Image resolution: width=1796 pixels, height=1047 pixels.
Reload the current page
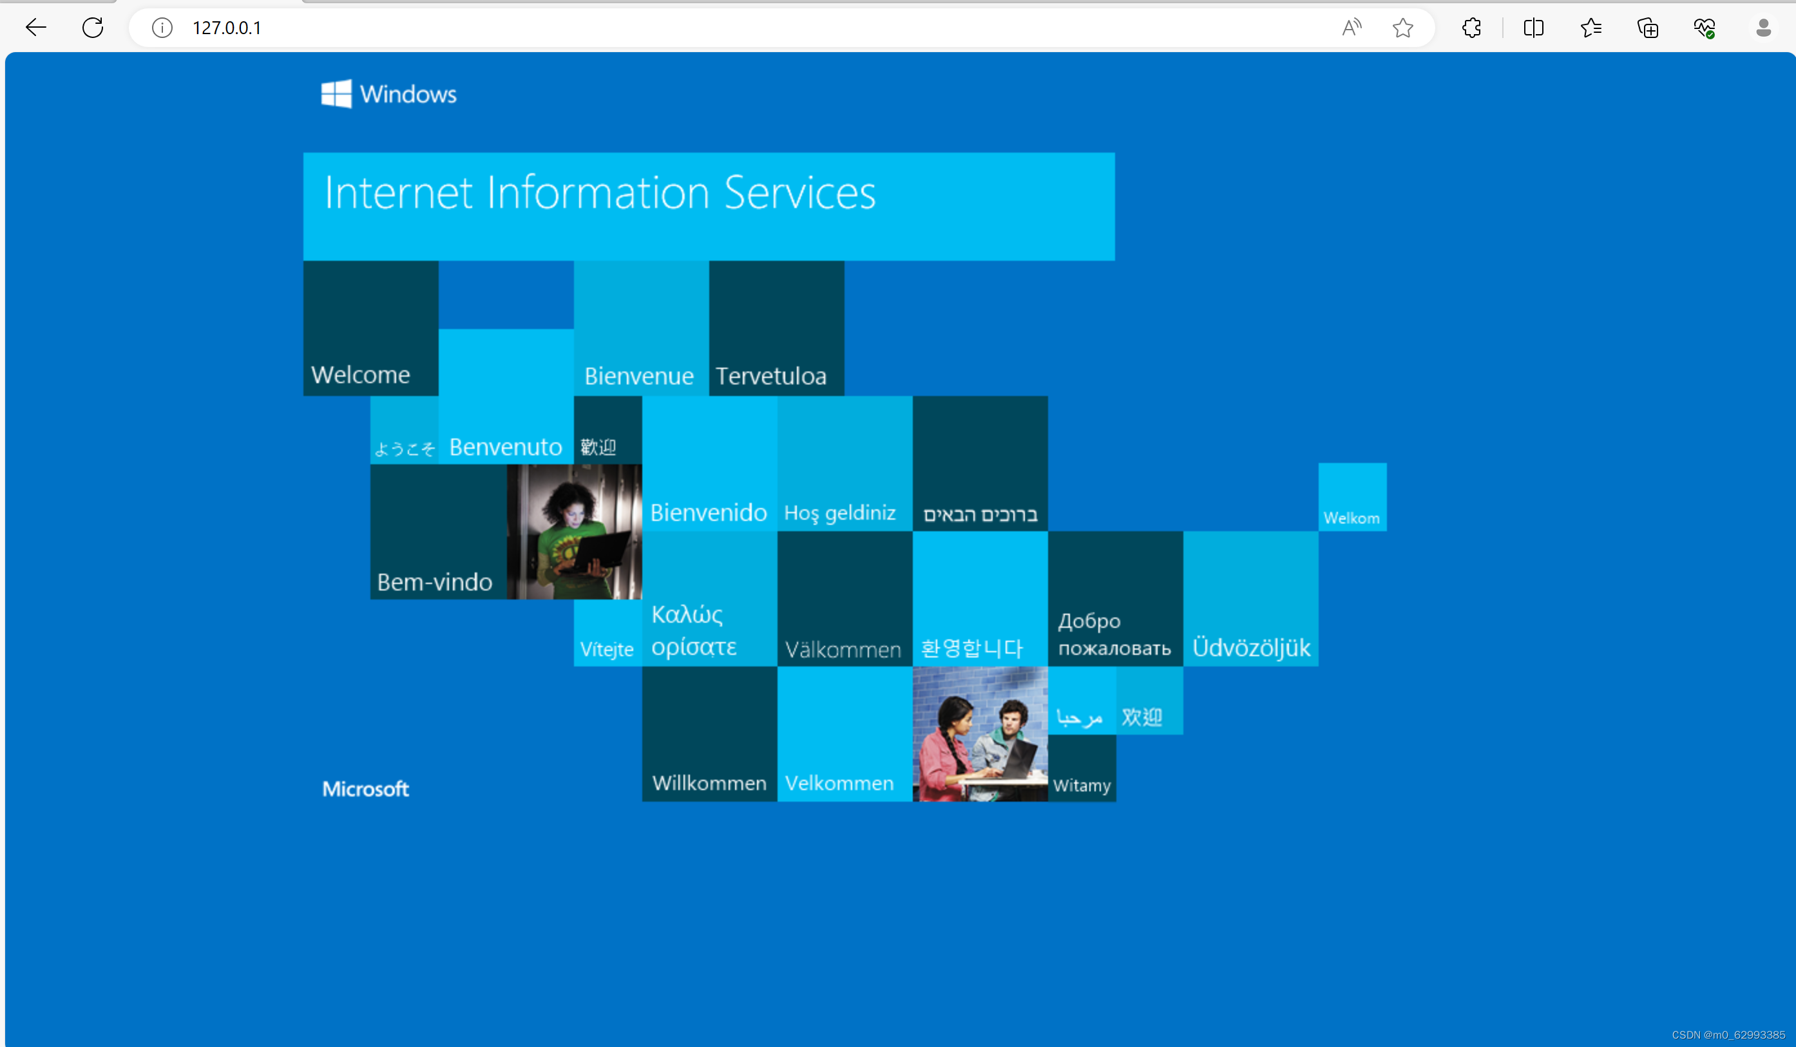[93, 28]
